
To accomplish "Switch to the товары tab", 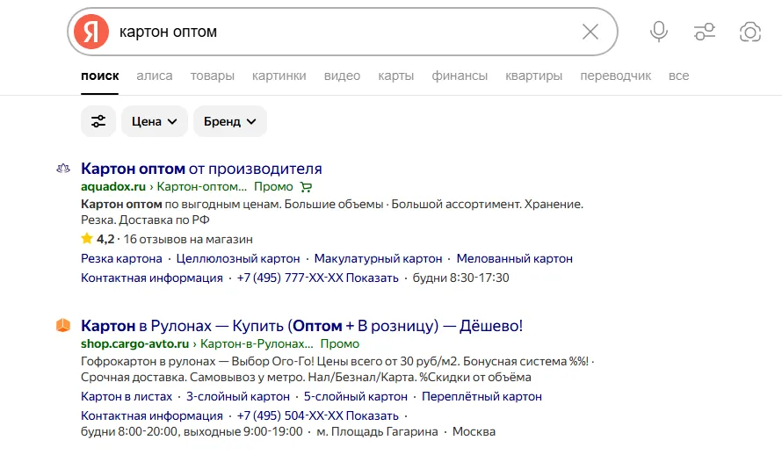I will [213, 76].
